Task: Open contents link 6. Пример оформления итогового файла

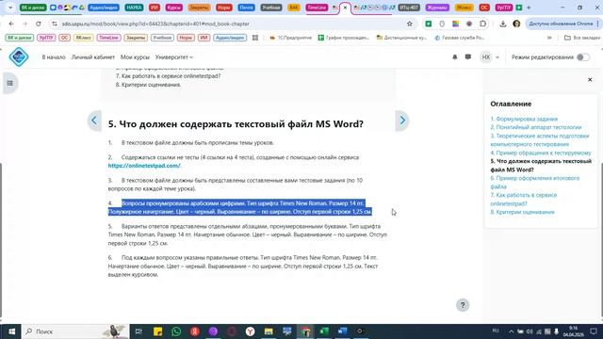Action: pos(534,182)
